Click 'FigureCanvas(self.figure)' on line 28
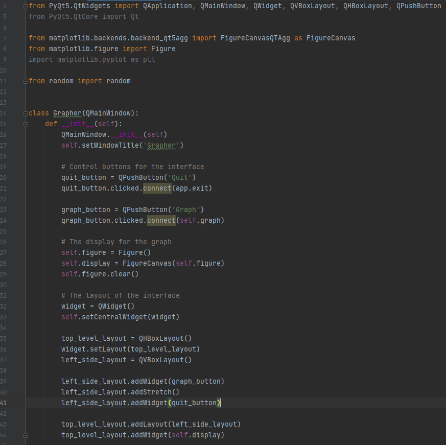 click(x=173, y=264)
